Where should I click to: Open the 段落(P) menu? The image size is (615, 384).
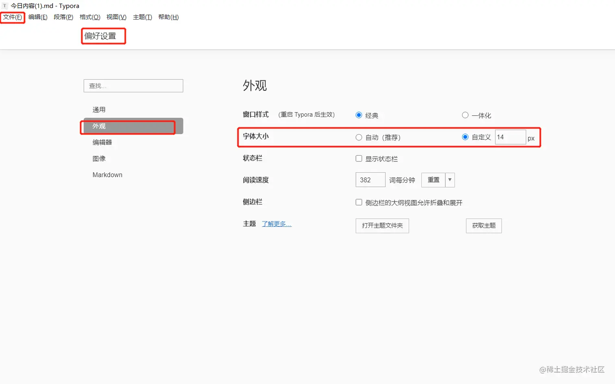63,17
